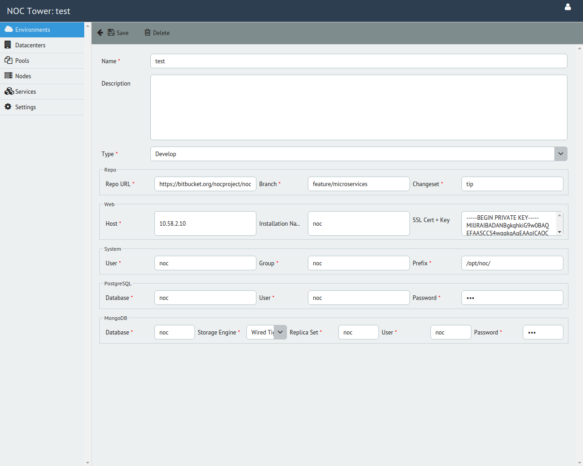The width and height of the screenshot is (583, 466).
Task: Go to Nodes in the sidebar
Action: (42, 76)
